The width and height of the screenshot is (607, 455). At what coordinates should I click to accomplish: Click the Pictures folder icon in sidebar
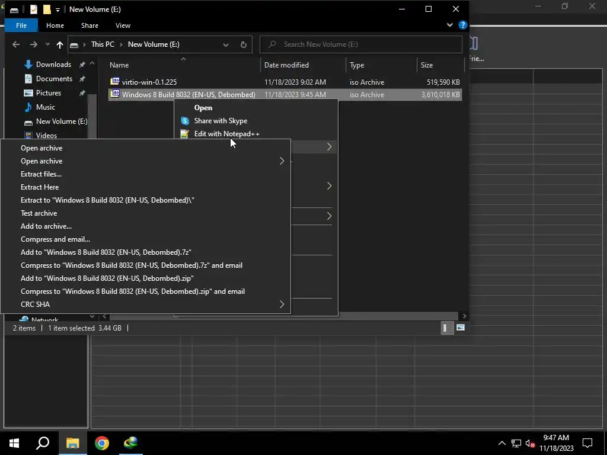click(28, 93)
